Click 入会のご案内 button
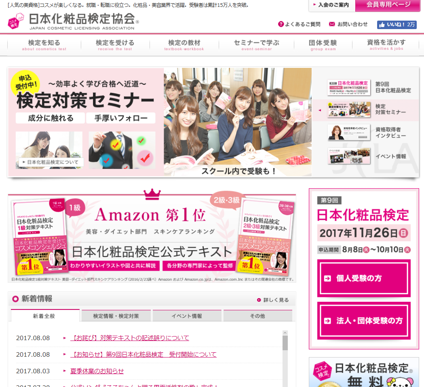The width and height of the screenshot is (424, 387). 332,5
